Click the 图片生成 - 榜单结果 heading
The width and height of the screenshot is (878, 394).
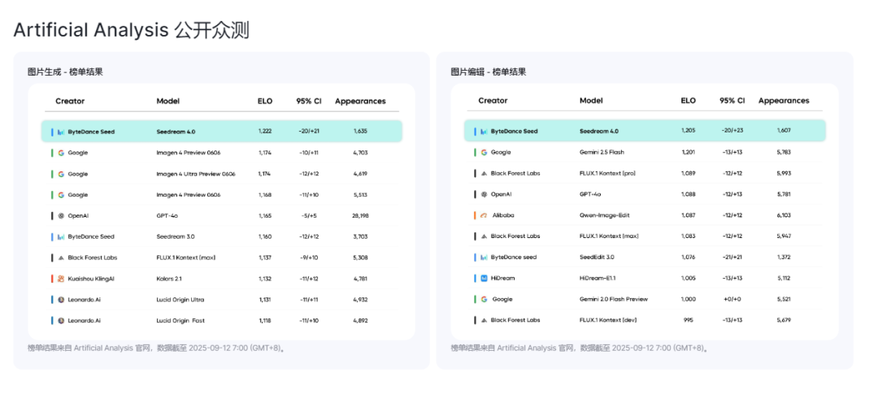pyautogui.click(x=65, y=71)
